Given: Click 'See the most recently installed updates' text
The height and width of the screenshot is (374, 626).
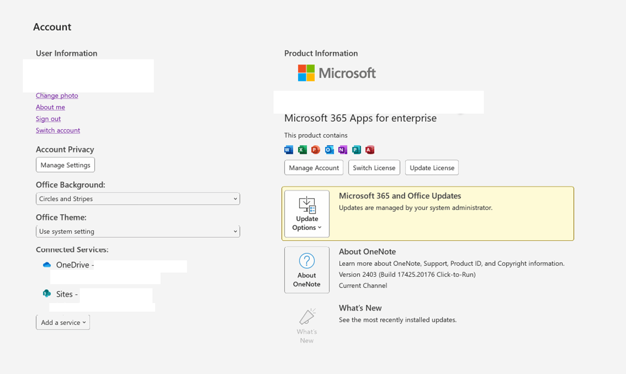Looking at the screenshot, I should (x=398, y=320).
